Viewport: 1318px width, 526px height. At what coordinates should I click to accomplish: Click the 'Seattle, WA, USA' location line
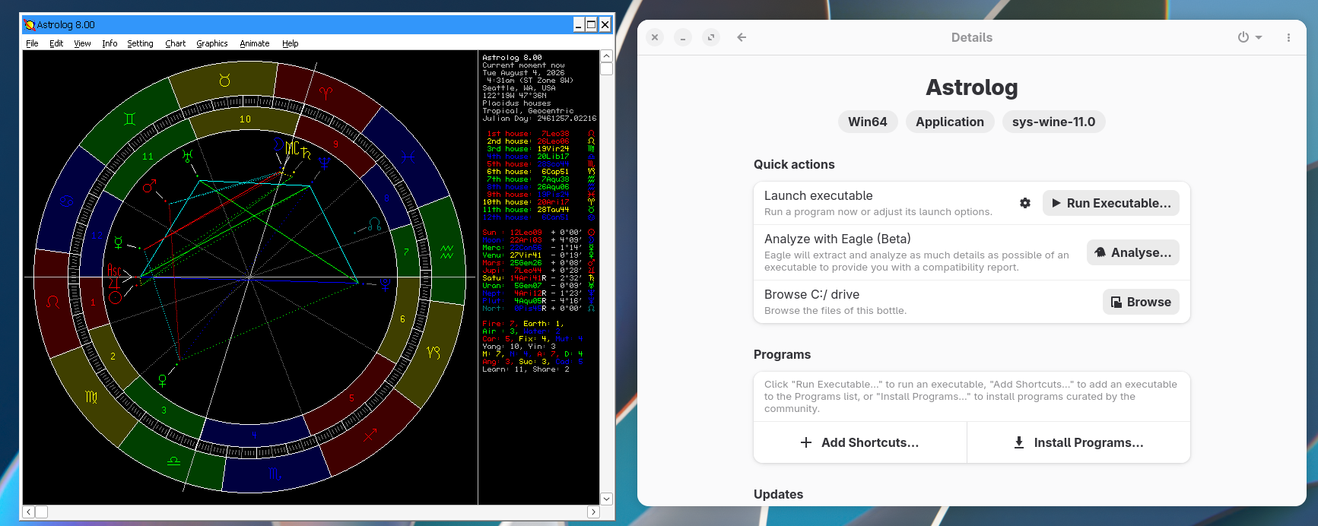[519, 88]
